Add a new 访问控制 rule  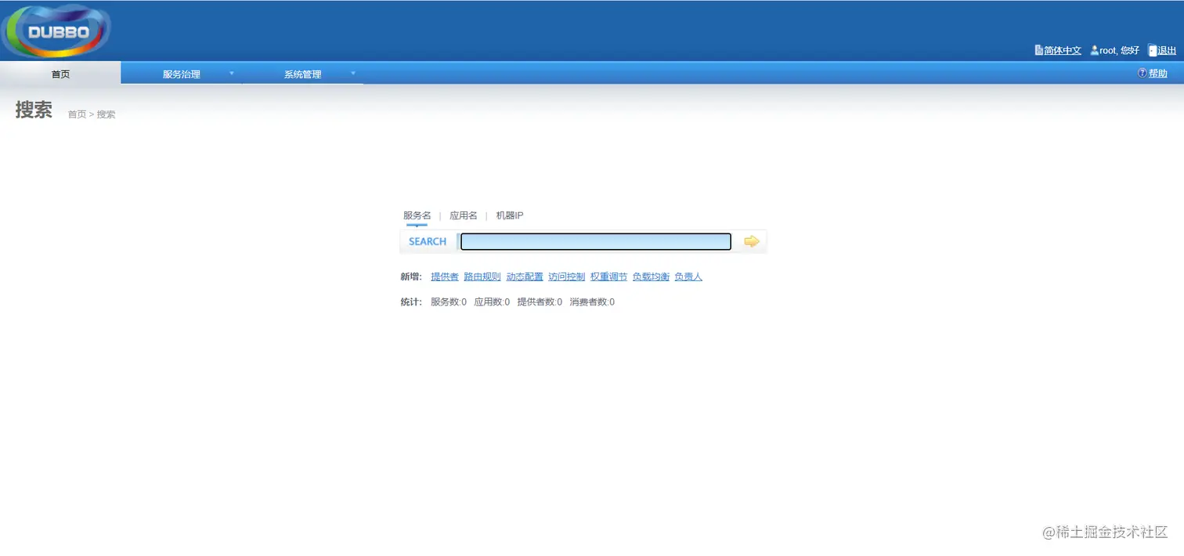[x=567, y=276]
